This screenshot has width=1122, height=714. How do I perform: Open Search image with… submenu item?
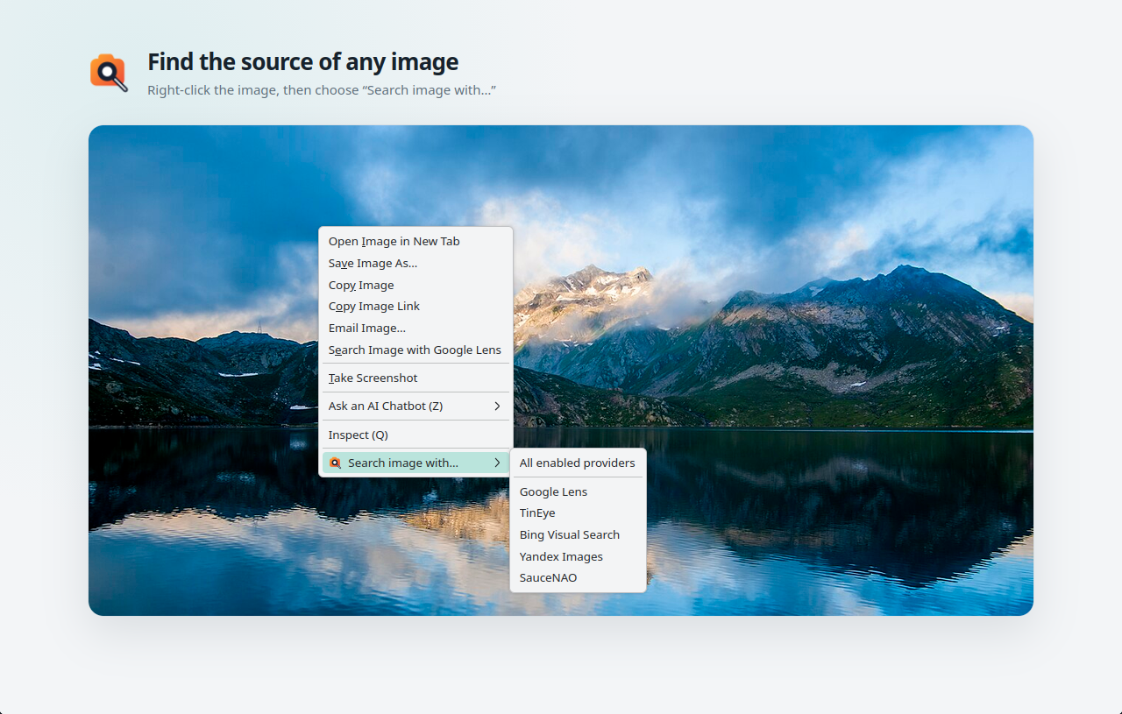point(415,463)
